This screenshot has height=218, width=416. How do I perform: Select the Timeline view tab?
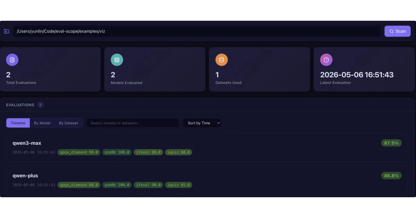coord(18,123)
